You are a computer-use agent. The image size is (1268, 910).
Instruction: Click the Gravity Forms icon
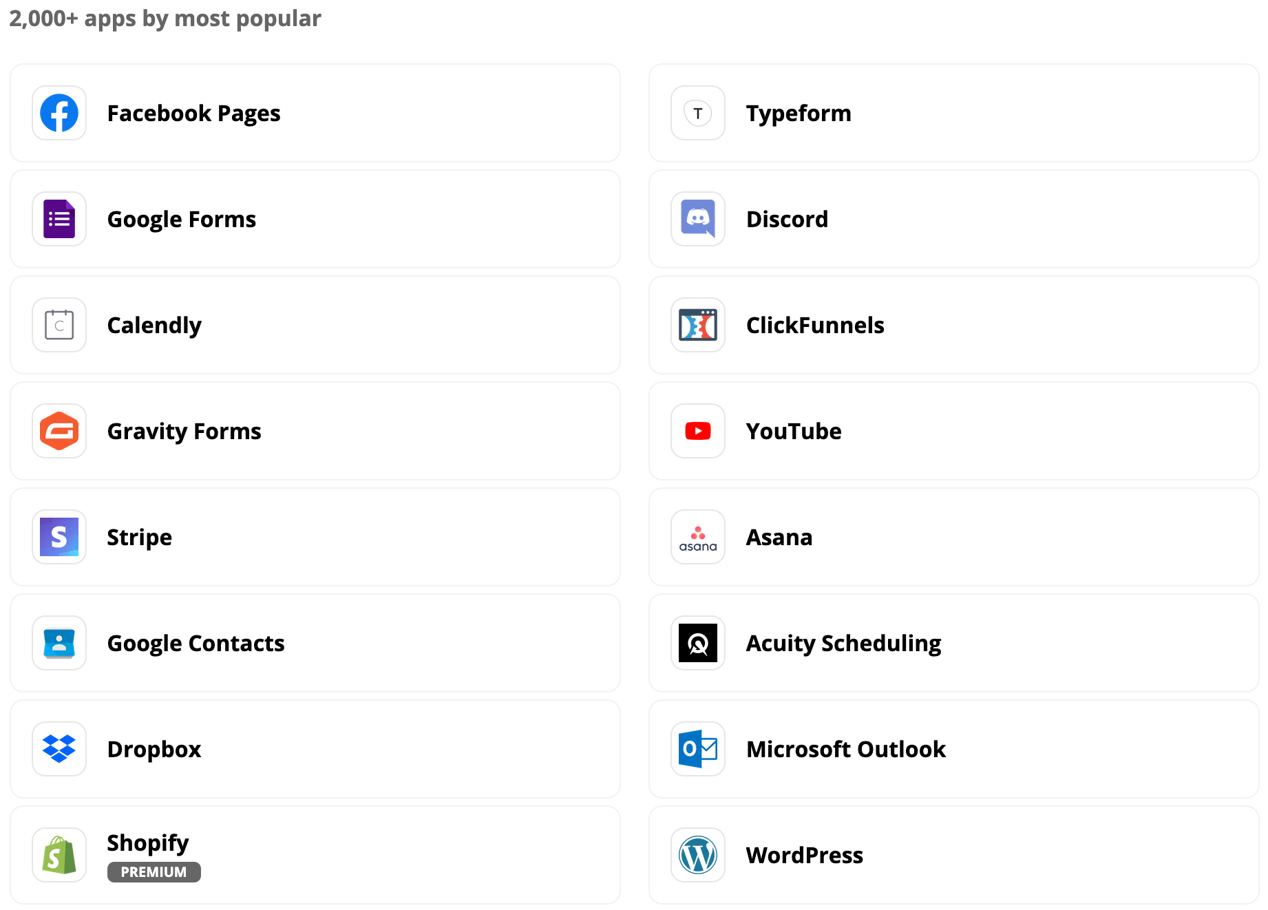pyautogui.click(x=59, y=431)
